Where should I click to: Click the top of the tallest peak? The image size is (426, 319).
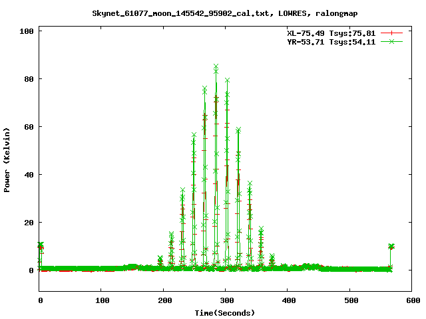[x=216, y=66]
